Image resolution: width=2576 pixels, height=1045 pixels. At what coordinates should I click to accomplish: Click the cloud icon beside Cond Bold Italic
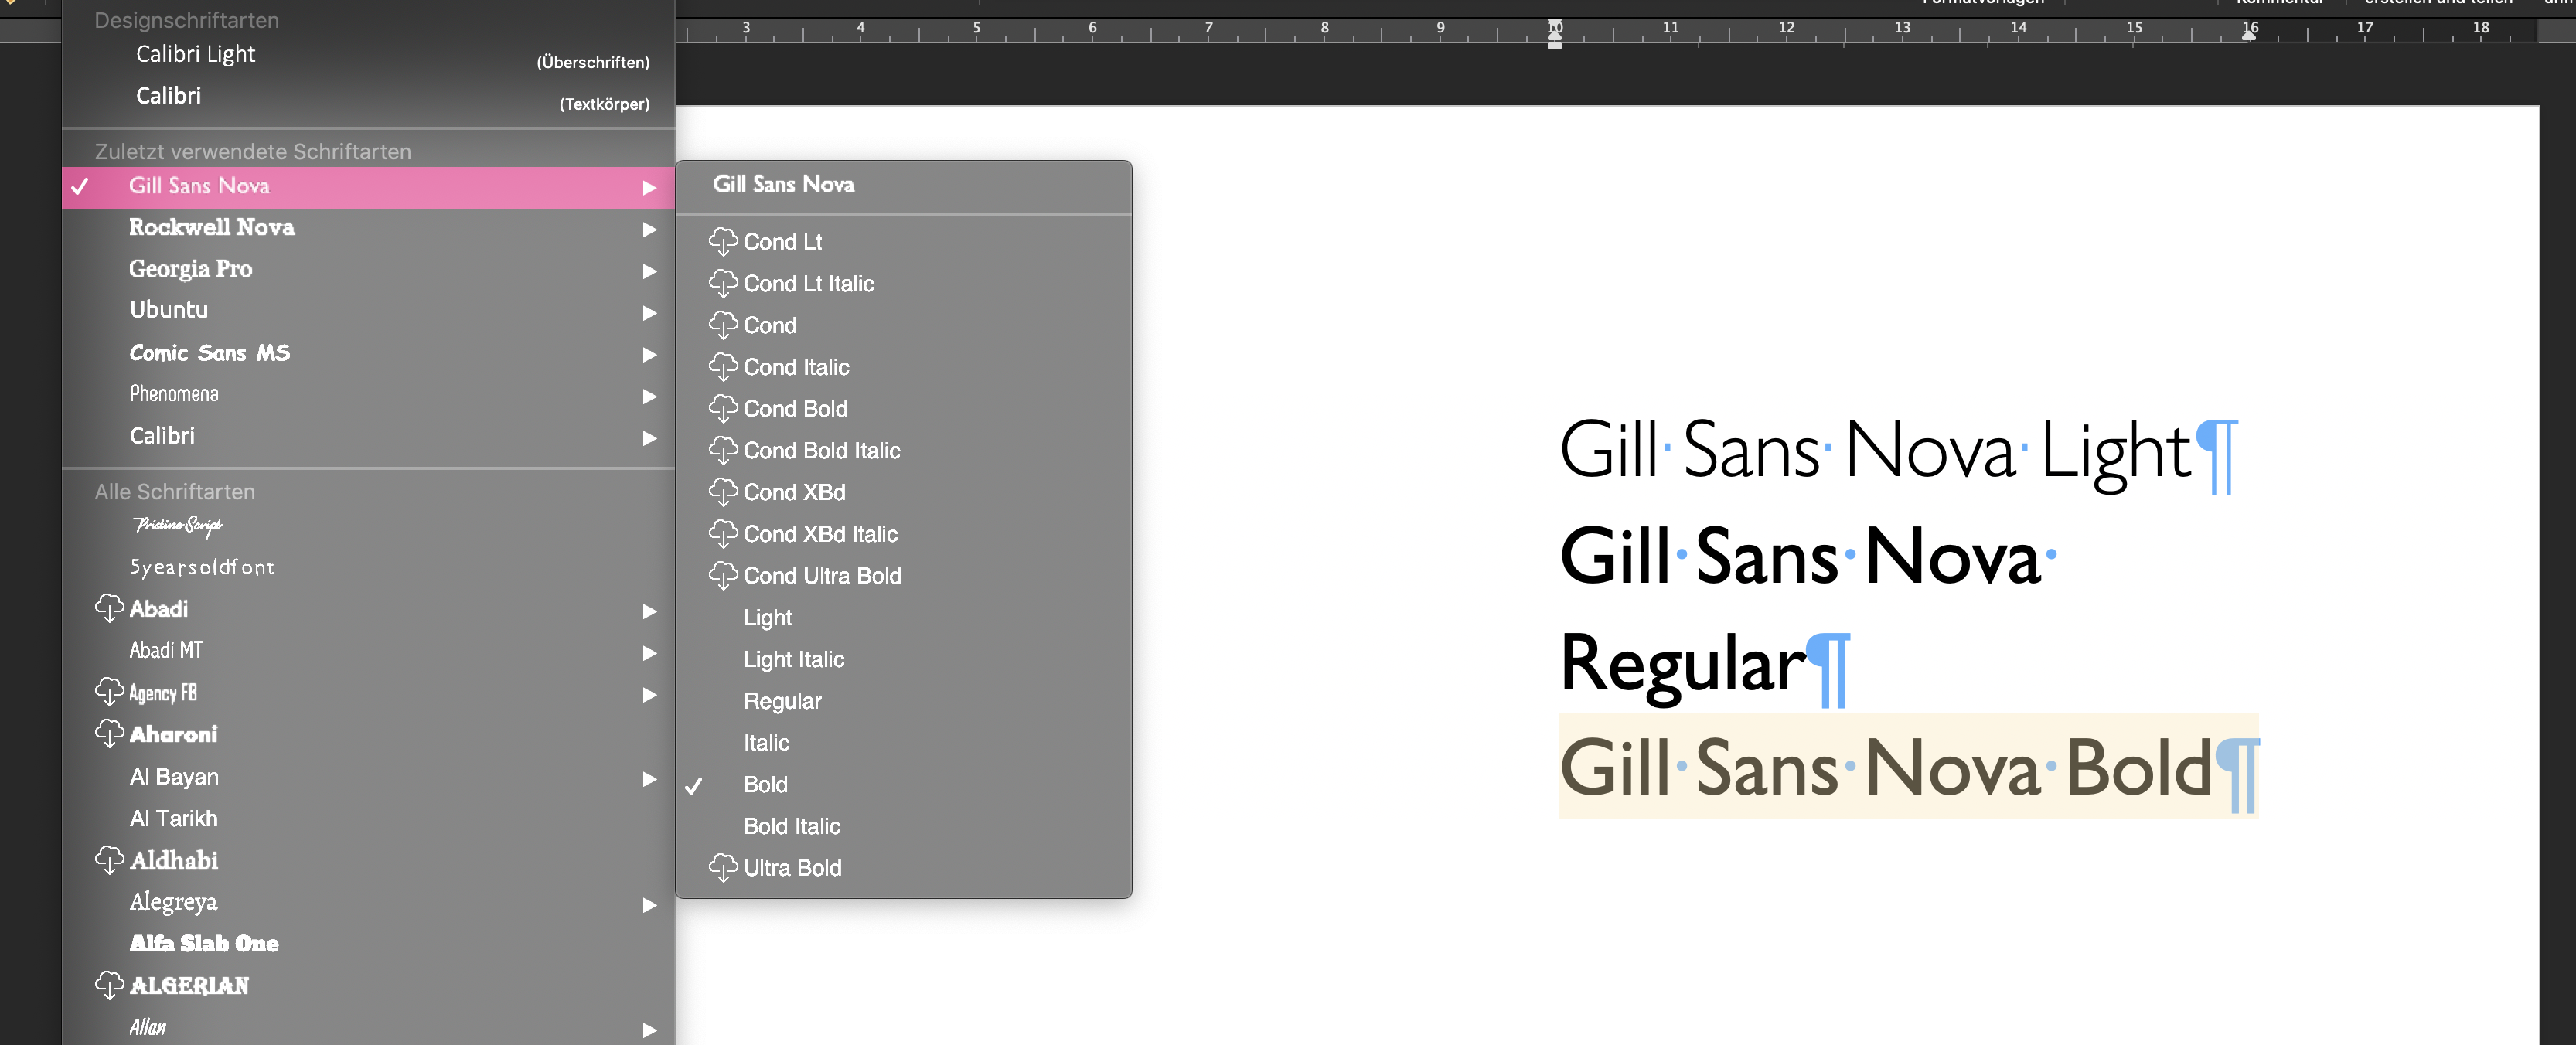(x=723, y=451)
